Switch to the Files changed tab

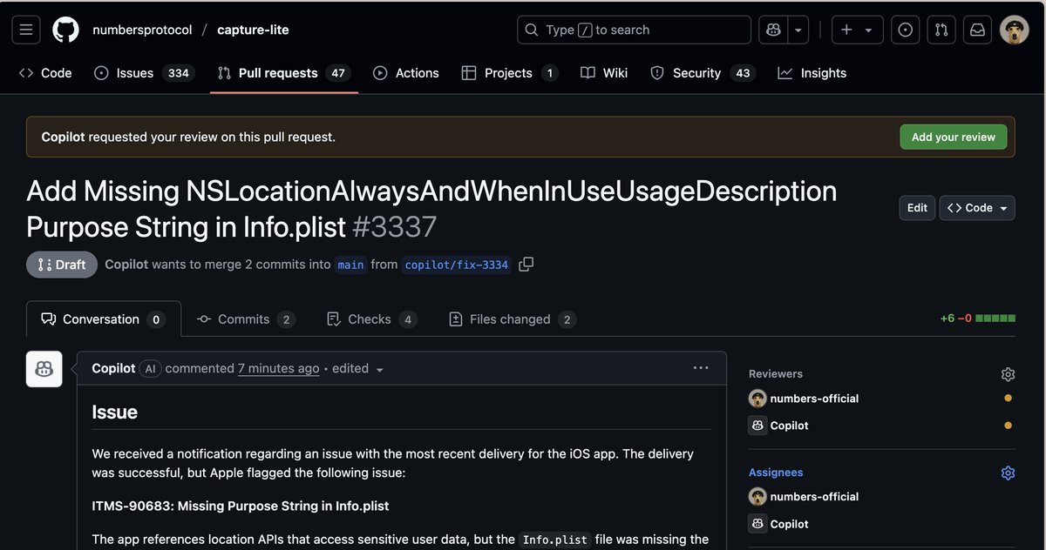coord(512,319)
